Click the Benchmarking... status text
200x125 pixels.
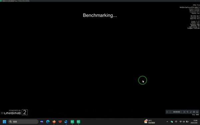100,15
